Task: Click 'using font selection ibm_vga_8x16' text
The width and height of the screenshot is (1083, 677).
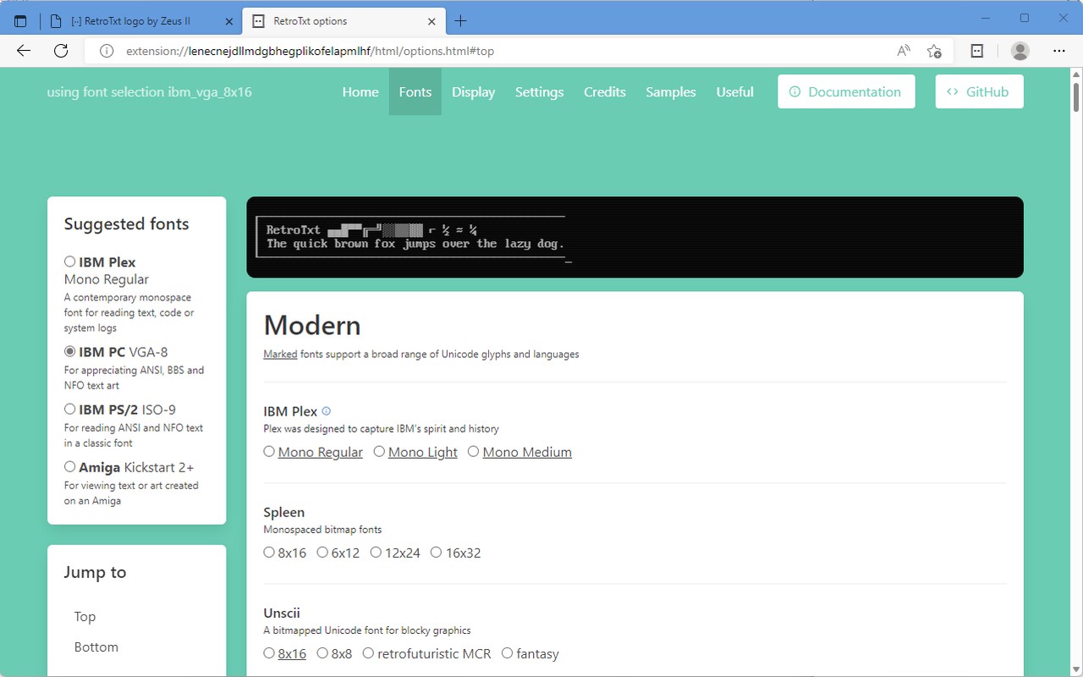Action: click(149, 92)
